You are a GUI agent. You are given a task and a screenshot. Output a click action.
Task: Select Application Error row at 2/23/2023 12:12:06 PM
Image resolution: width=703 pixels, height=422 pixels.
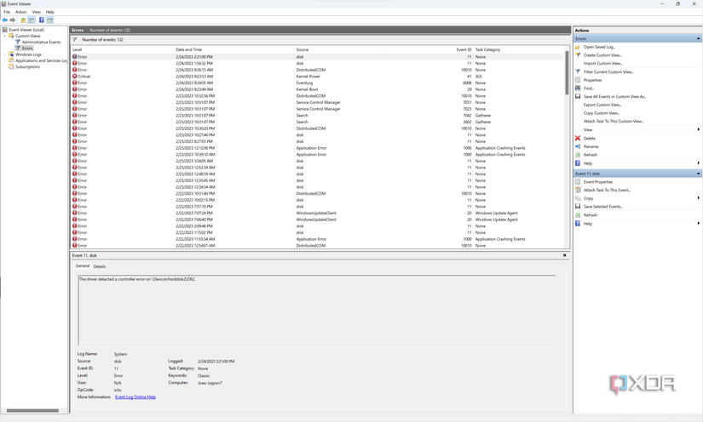[x=317, y=148]
